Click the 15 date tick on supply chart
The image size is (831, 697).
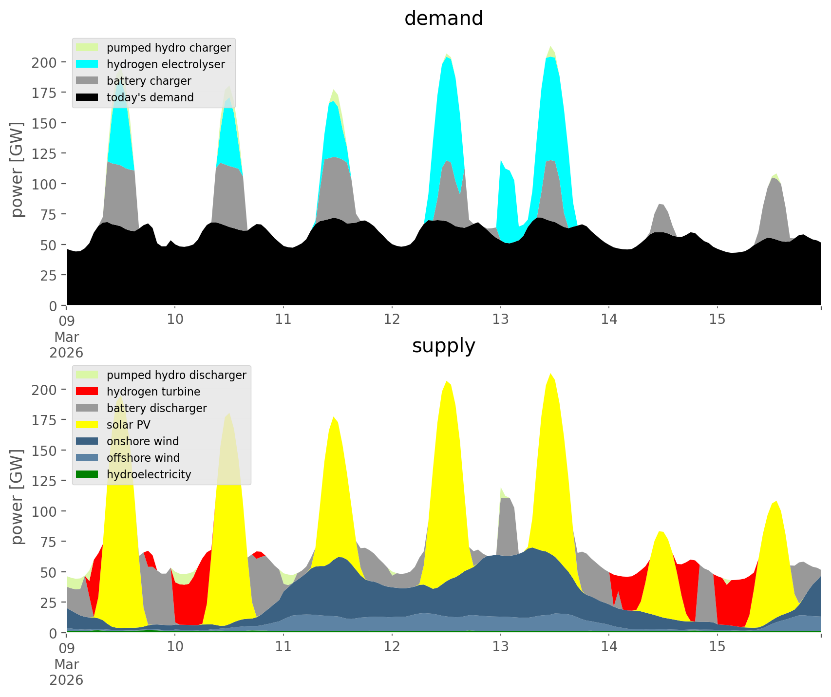717,647
